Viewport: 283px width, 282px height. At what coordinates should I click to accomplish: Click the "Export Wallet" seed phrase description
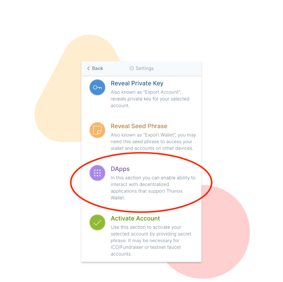point(153,141)
